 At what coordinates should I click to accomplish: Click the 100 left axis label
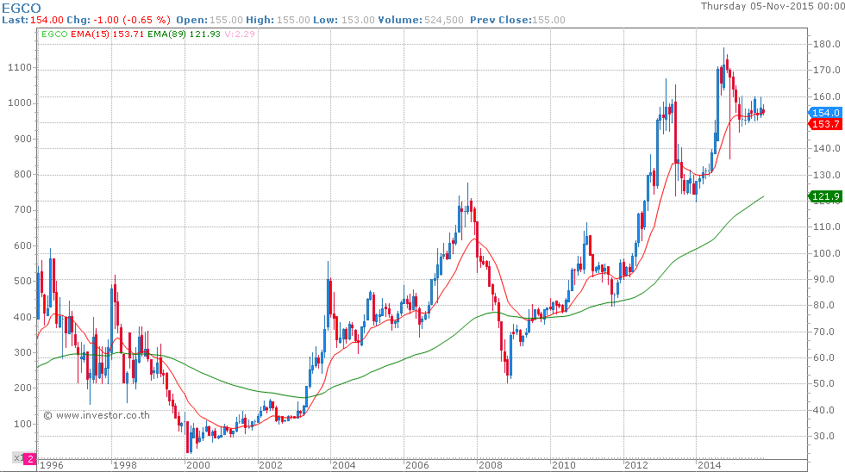pyautogui.click(x=22, y=424)
